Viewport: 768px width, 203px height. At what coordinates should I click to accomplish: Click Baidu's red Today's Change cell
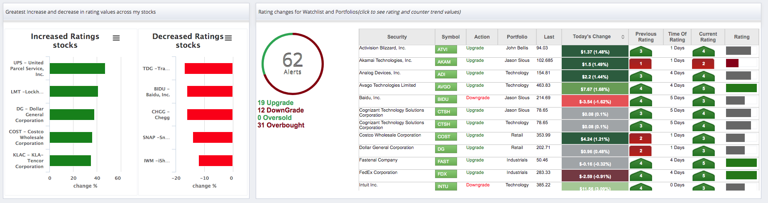click(595, 101)
